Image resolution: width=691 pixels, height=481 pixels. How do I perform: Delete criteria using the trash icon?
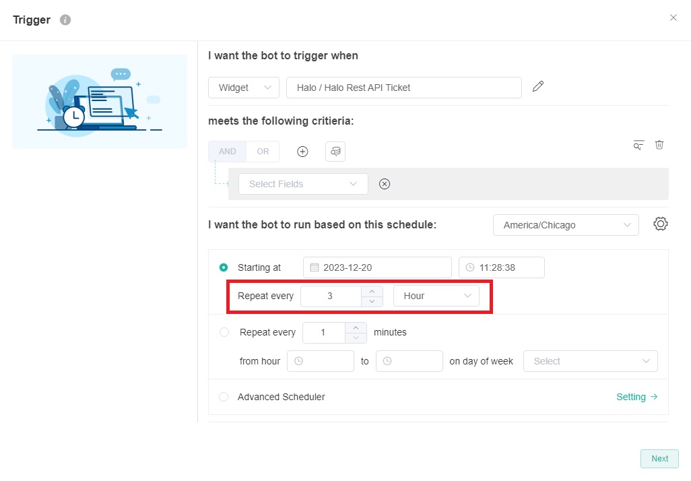pos(659,145)
